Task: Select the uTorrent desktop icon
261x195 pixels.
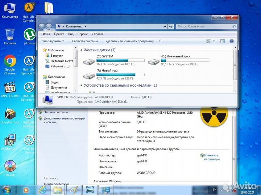Action: coord(29,35)
